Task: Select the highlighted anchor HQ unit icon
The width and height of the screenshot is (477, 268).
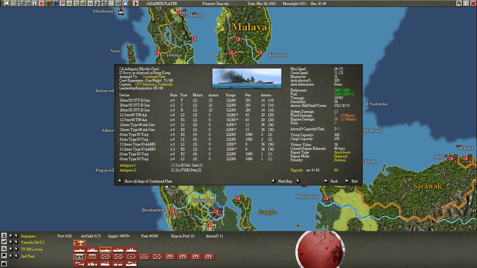Action: click(x=80, y=257)
